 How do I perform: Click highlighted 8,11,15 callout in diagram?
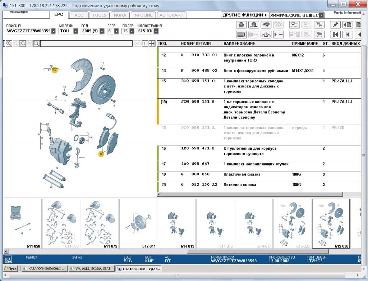pyautogui.click(x=55, y=70)
